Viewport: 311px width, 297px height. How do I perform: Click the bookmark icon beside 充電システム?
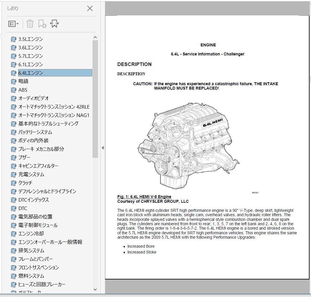(13, 175)
